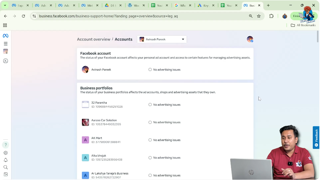Open the hamburger menu in left sidebar

click(x=6, y=44)
